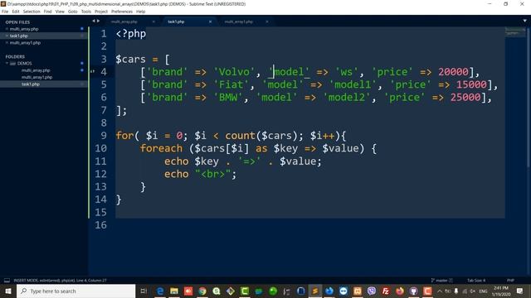Open the Project menu
Screen dimensions: 531x298
point(101,12)
